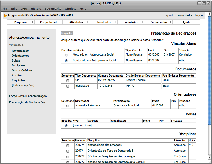Click plus icon next to Resultados
212x164 pixels.
pyautogui.click(x=115, y=22)
